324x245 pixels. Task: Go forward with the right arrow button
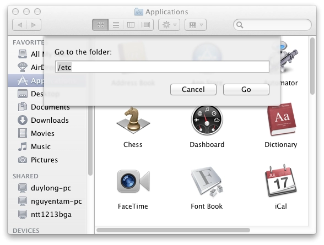34,25
